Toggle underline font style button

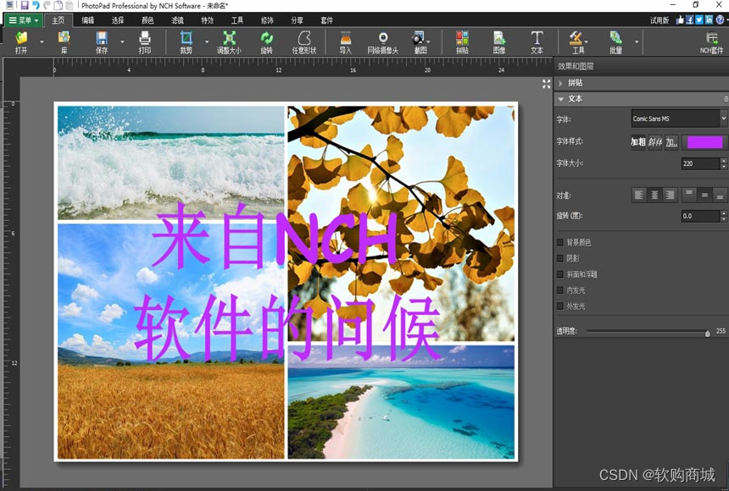click(671, 141)
